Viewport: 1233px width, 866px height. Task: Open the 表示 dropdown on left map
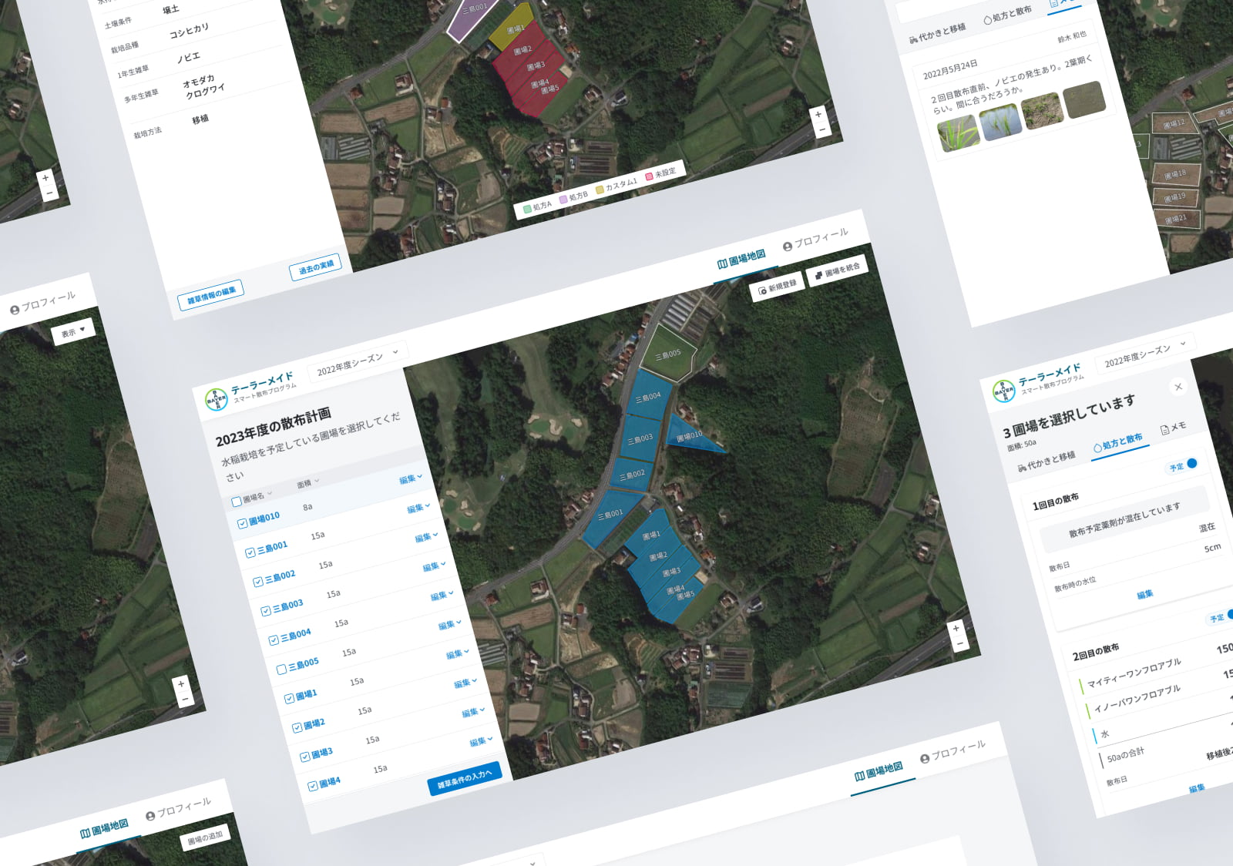click(x=72, y=332)
